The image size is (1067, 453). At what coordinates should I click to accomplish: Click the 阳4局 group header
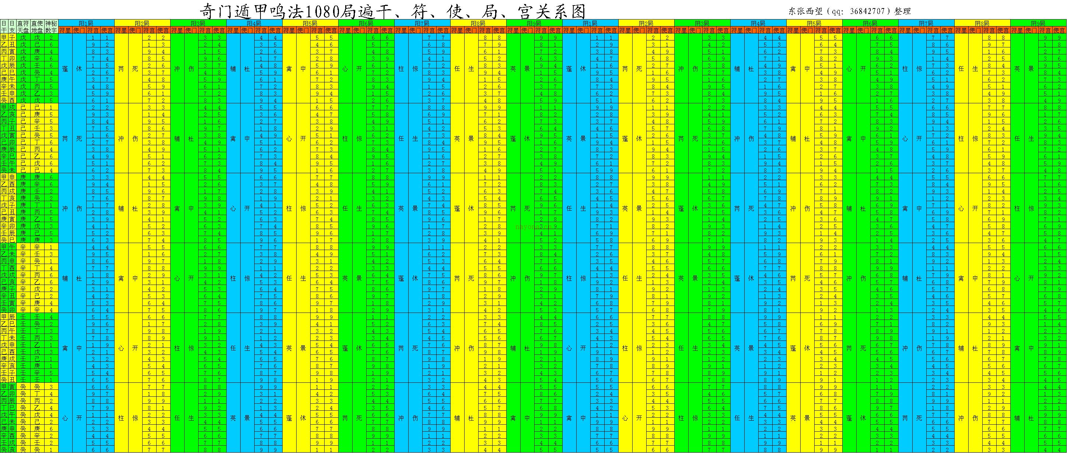click(254, 23)
